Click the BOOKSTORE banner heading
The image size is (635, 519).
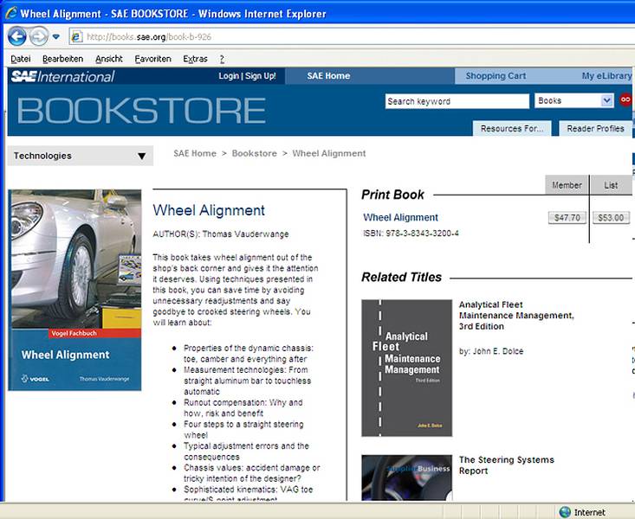pyautogui.click(x=141, y=111)
